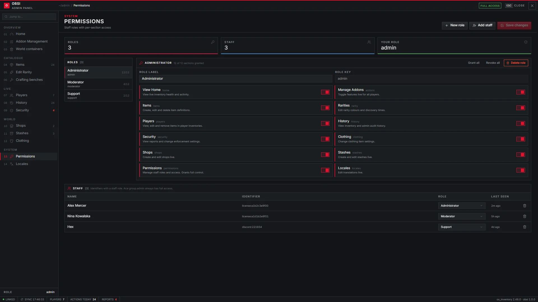538x302 pixels.
Task: Open Crafting benches page
Action: click(x=29, y=80)
